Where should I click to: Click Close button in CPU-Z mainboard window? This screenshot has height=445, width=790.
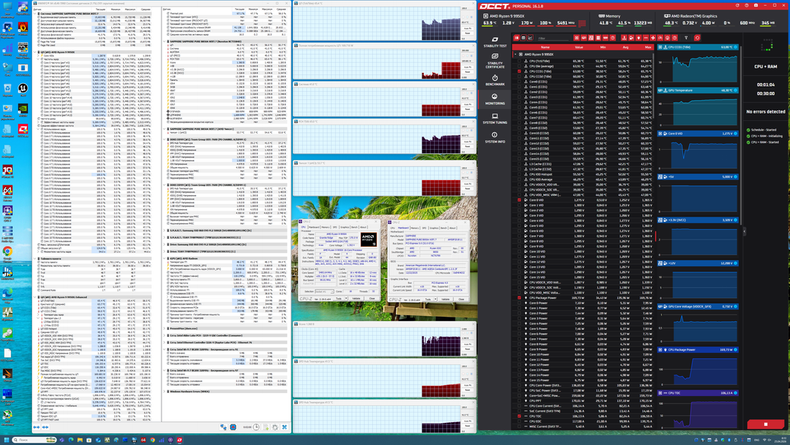click(461, 300)
